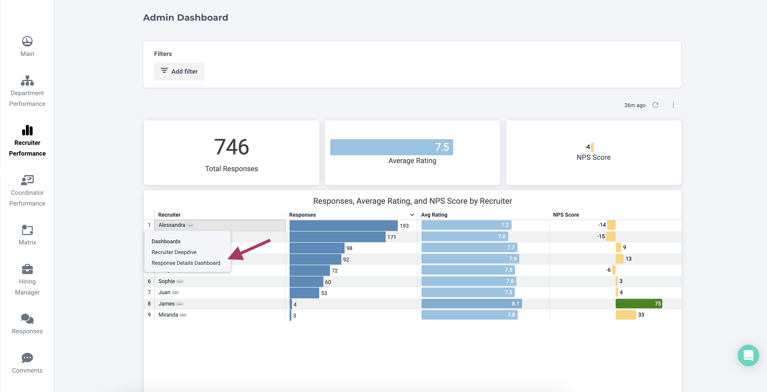The width and height of the screenshot is (767, 392).
Task: Open the three-dot dashboard options menu
Action: pyautogui.click(x=673, y=105)
